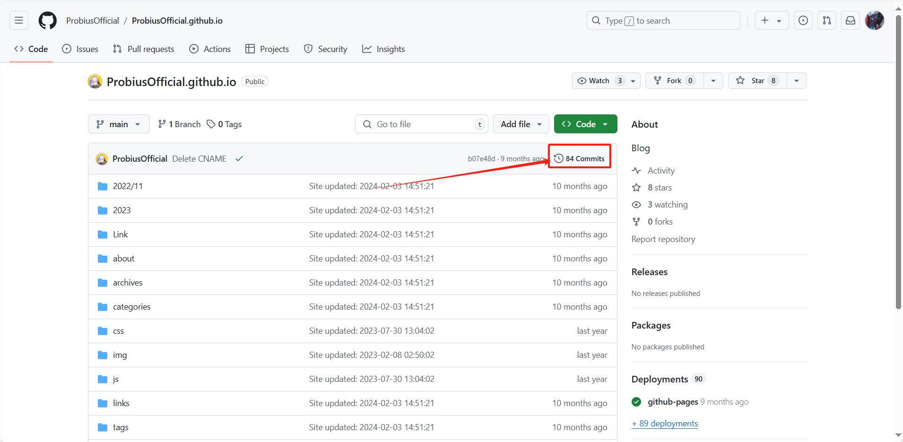The height and width of the screenshot is (442, 903).
Task: Click the ProbiusOfficial.github.io breadcrumb
Action: pos(177,21)
